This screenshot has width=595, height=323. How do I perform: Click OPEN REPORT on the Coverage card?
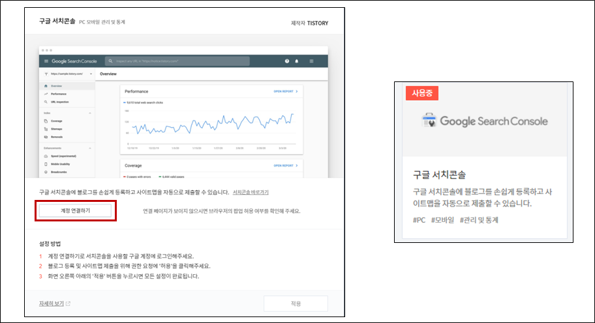pyautogui.click(x=286, y=165)
